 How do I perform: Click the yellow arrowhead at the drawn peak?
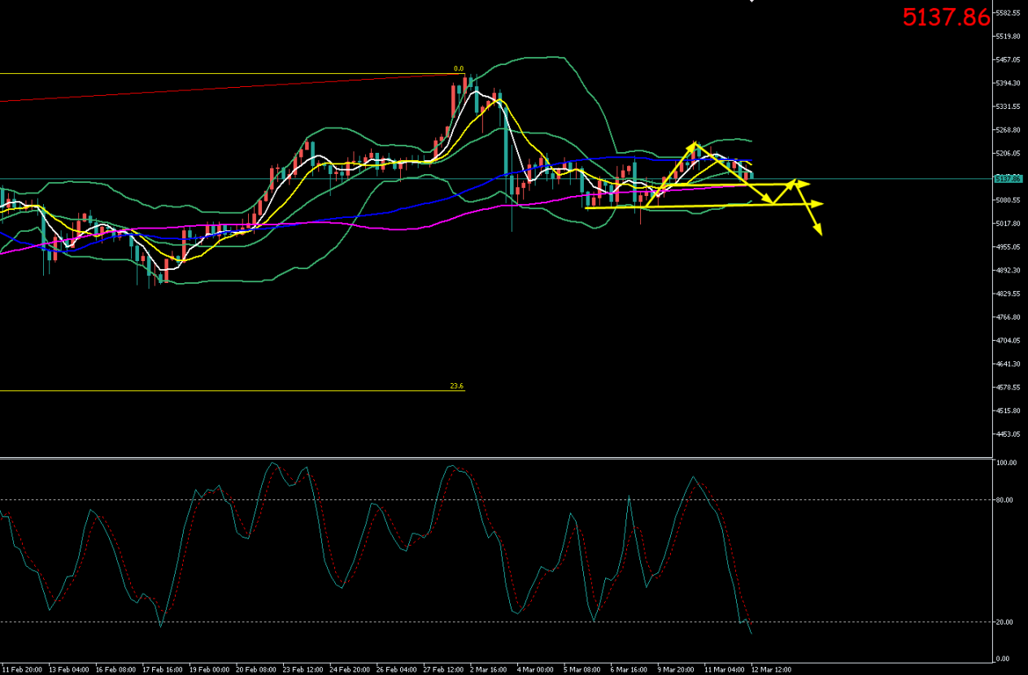694,145
